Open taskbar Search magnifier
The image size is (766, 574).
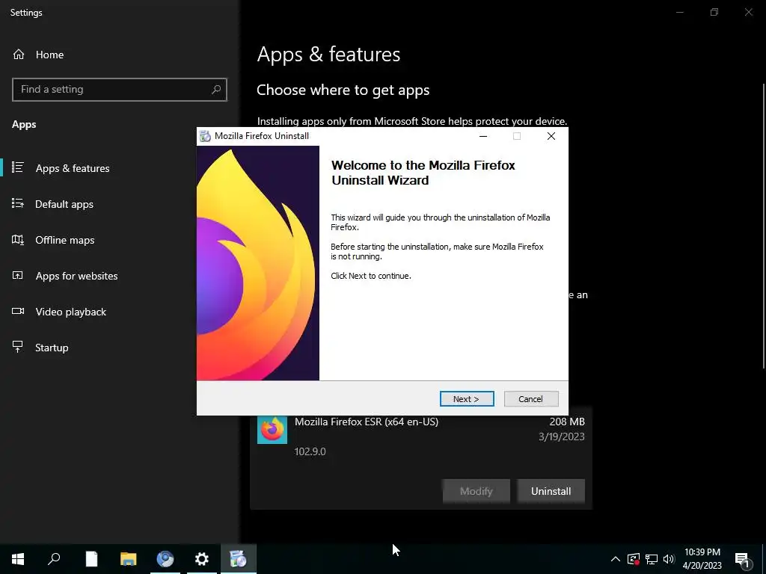(x=54, y=559)
